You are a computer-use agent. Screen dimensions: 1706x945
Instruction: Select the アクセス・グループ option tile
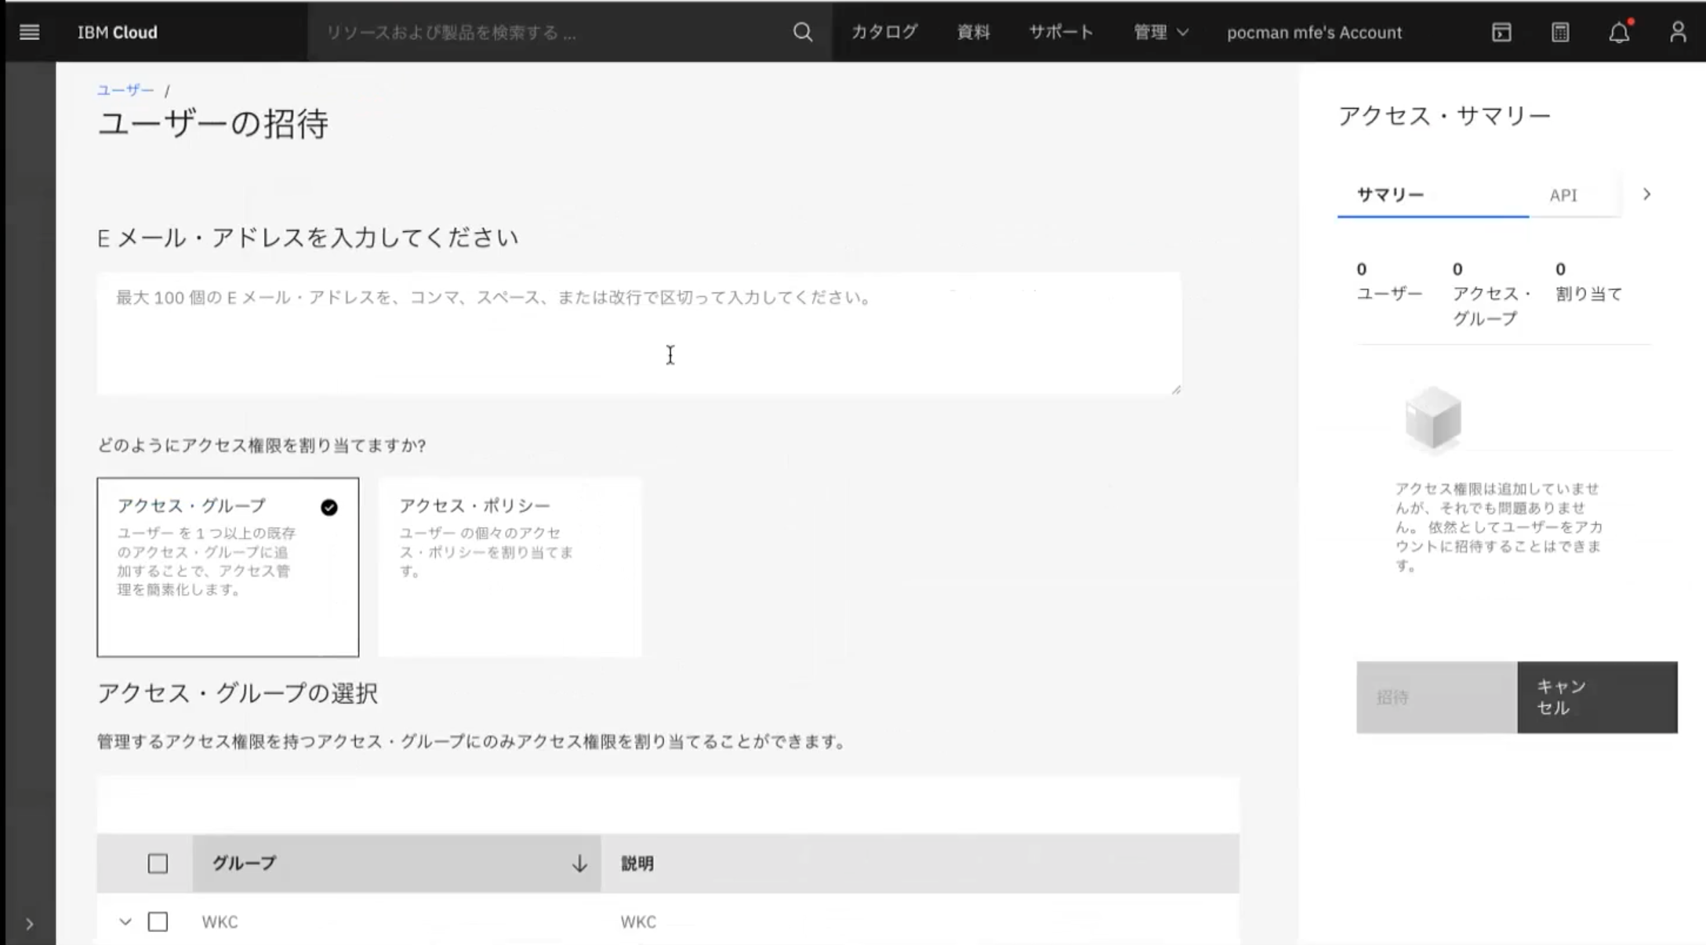[227, 567]
